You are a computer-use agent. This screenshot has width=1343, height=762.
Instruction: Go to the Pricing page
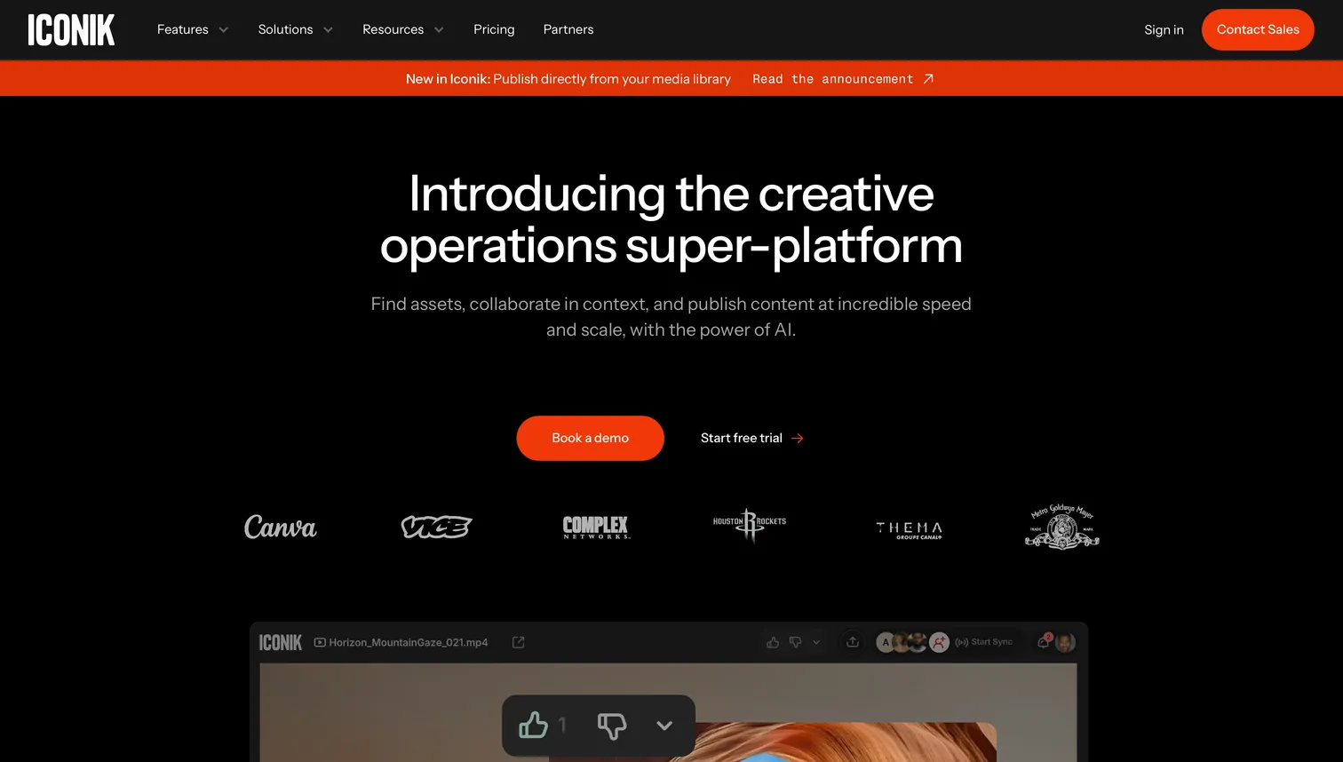(x=494, y=29)
